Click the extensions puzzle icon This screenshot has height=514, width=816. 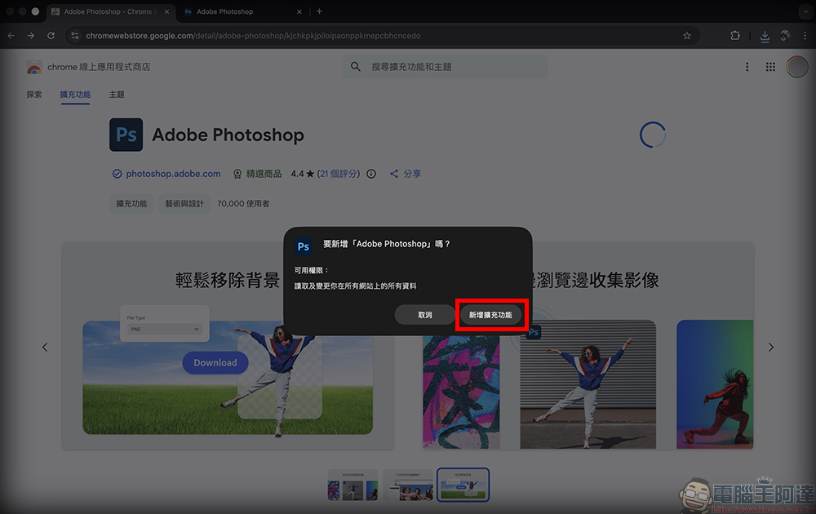click(735, 35)
